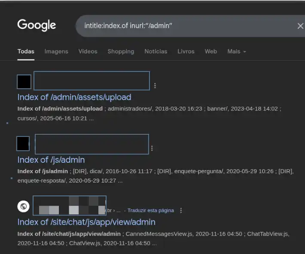Select the Web tab
Image resolution: width=305 pixels, height=254 pixels.
(211, 52)
